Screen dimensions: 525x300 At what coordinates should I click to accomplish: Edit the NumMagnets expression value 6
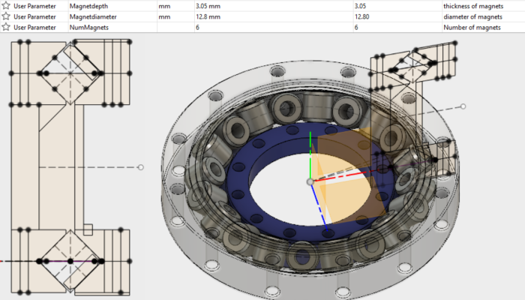(274, 27)
